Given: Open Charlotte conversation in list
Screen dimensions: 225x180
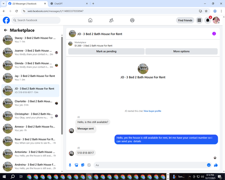Looking at the screenshot, I should [30, 103].
